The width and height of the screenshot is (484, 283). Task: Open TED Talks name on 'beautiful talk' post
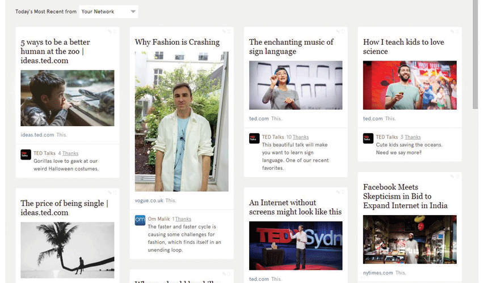tap(273, 137)
